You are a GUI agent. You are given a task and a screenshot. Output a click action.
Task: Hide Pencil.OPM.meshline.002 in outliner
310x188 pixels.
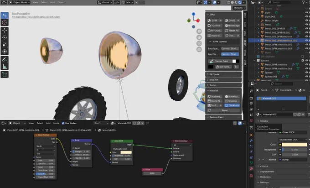[x=307, y=45]
